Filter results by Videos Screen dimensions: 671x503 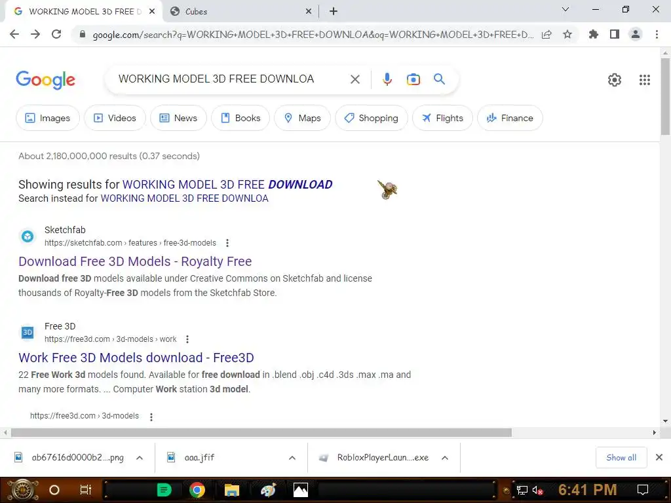click(x=115, y=118)
